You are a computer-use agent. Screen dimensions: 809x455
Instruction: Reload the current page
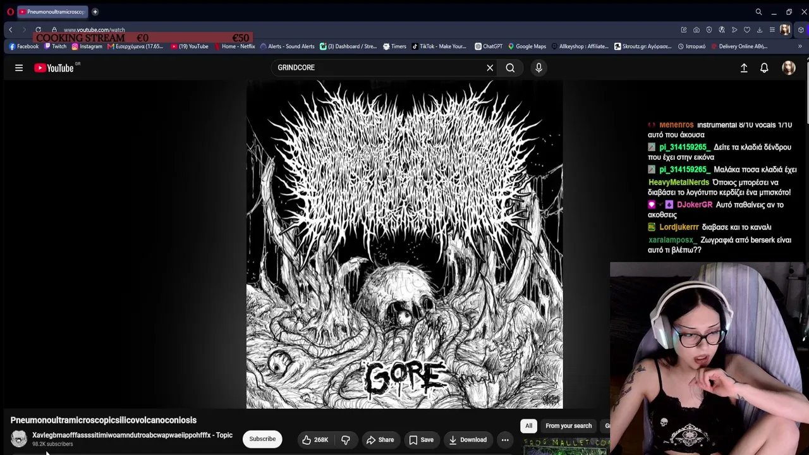(38, 30)
